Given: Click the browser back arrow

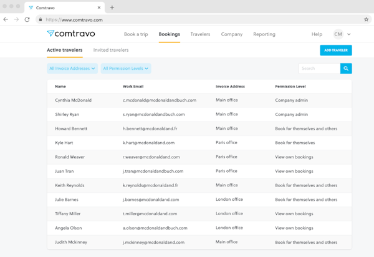Looking at the screenshot, I should (x=6, y=19).
